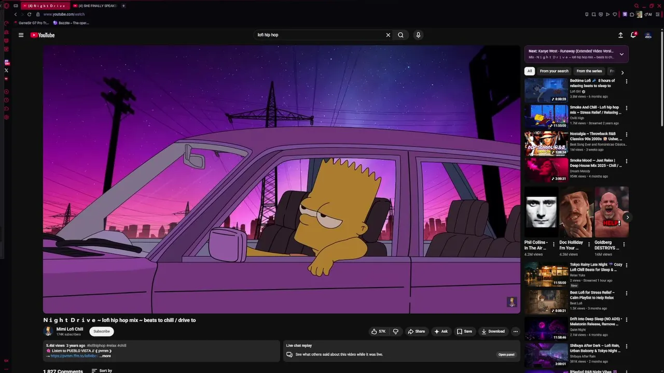Open YouTube notifications bell
Screen dimensions: 664x373
(633, 35)
